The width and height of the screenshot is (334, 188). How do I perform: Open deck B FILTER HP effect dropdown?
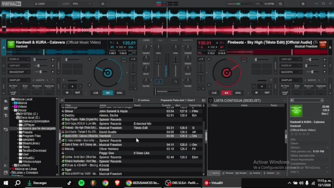(290, 66)
